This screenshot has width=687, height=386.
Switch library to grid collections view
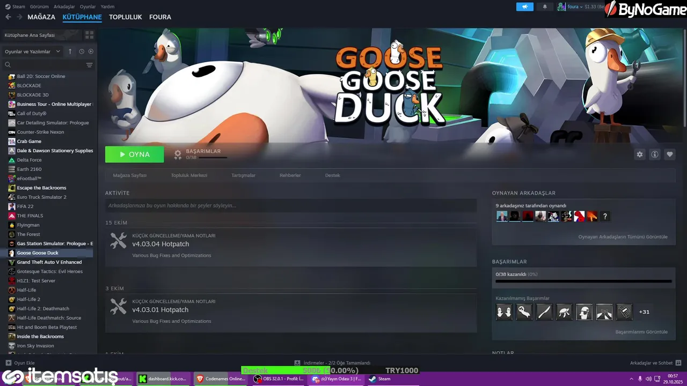click(89, 35)
